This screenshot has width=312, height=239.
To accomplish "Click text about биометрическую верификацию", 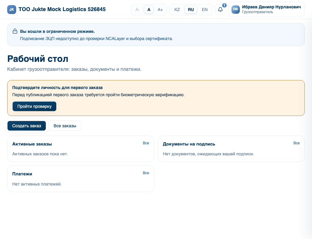I will 98,95.
